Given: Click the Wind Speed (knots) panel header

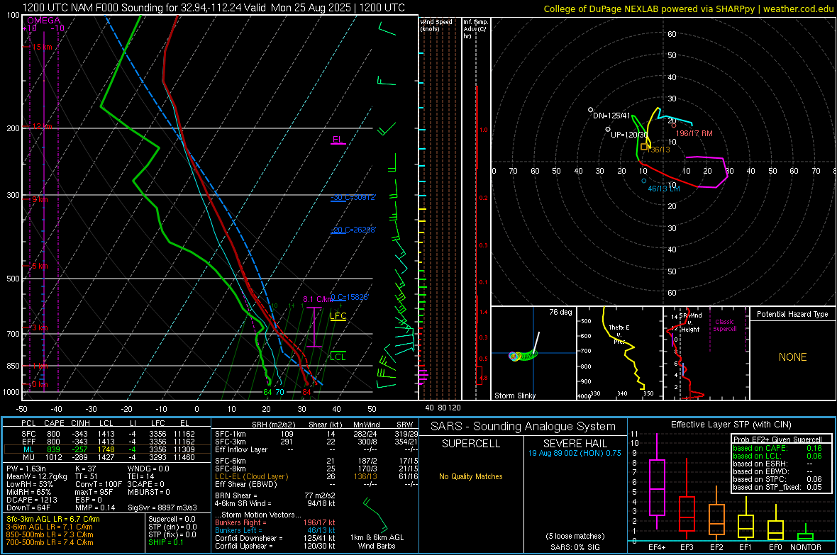Looking at the screenshot, I should pos(436,25).
